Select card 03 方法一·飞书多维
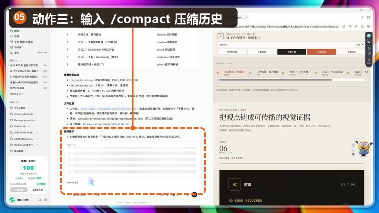Image resolution: width=379 pixels, height=213 pixels. tap(297, 73)
